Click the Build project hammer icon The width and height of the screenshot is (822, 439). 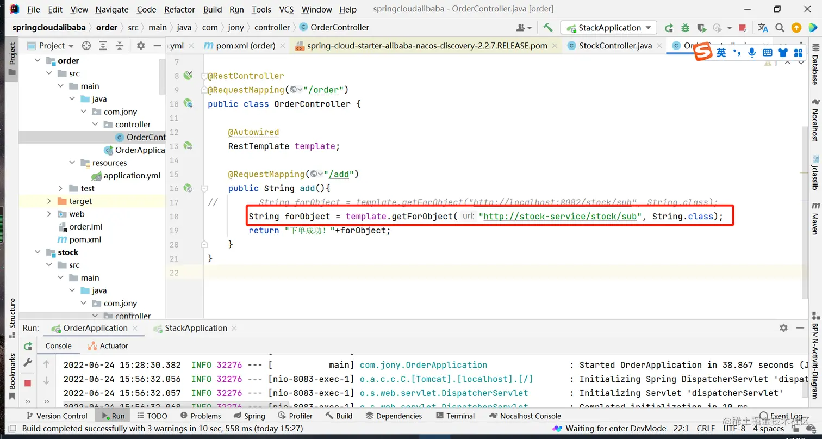point(548,28)
